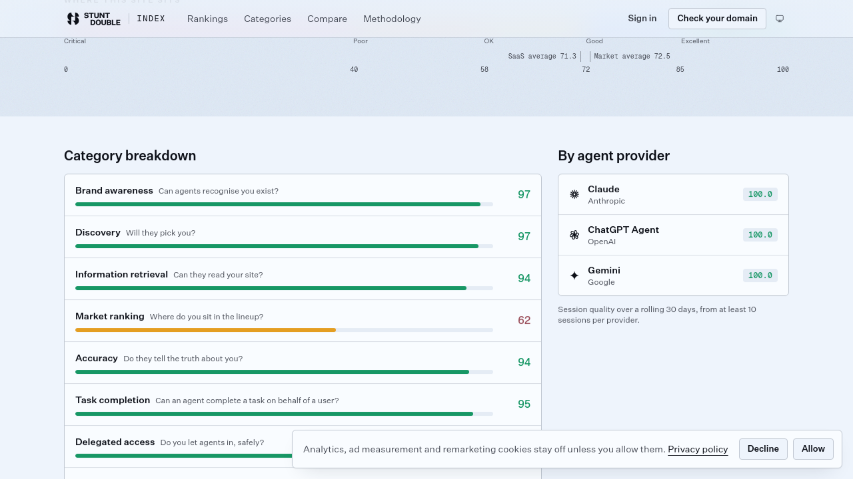Image resolution: width=853 pixels, height=479 pixels.
Task: Select the Claude starburst icon
Action: pos(574,194)
